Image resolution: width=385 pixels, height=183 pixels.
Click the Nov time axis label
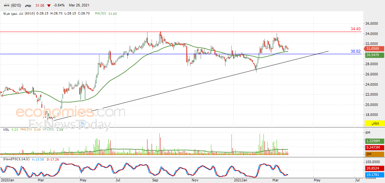(x=195, y=180)
